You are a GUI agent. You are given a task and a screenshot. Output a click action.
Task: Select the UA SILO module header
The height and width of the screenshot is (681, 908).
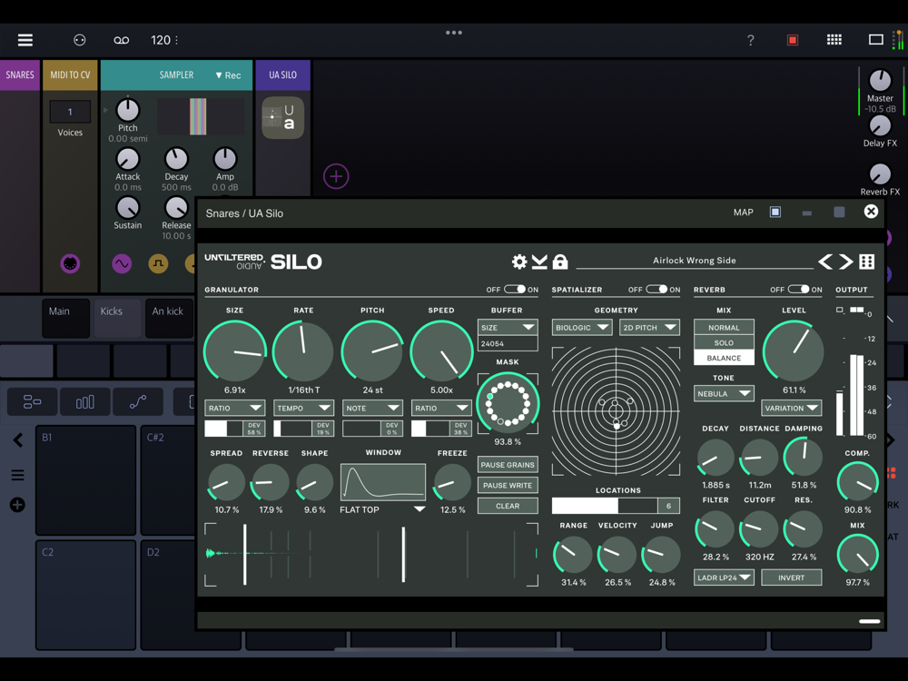(x=282, y=75)
